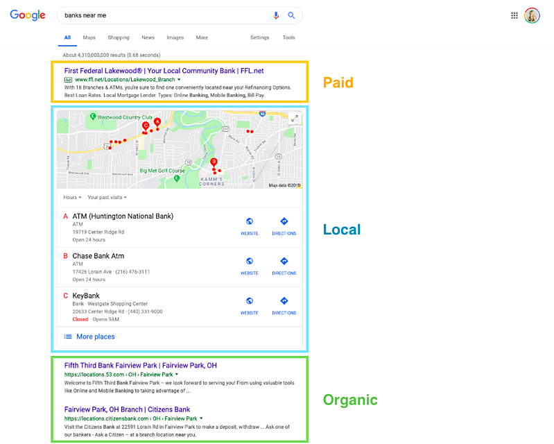Expand the map to full view

coord(294,119)
